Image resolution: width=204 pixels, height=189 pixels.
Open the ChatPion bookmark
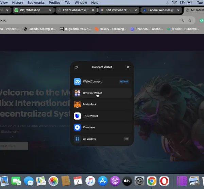click(x=146, y=29)
